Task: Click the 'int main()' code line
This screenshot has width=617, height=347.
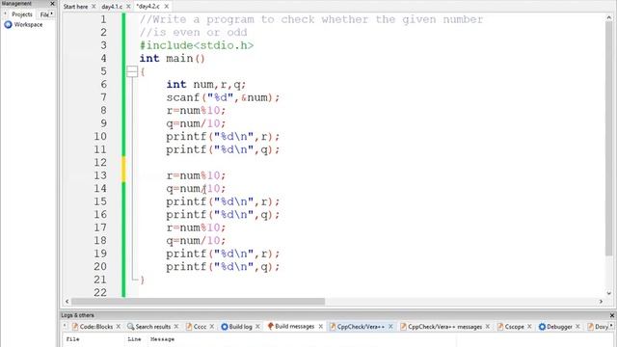Action: pyautogui.click(x=172, y=59)
